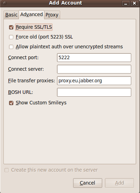Switch to the Basic tab

click(x=11, y=15)
